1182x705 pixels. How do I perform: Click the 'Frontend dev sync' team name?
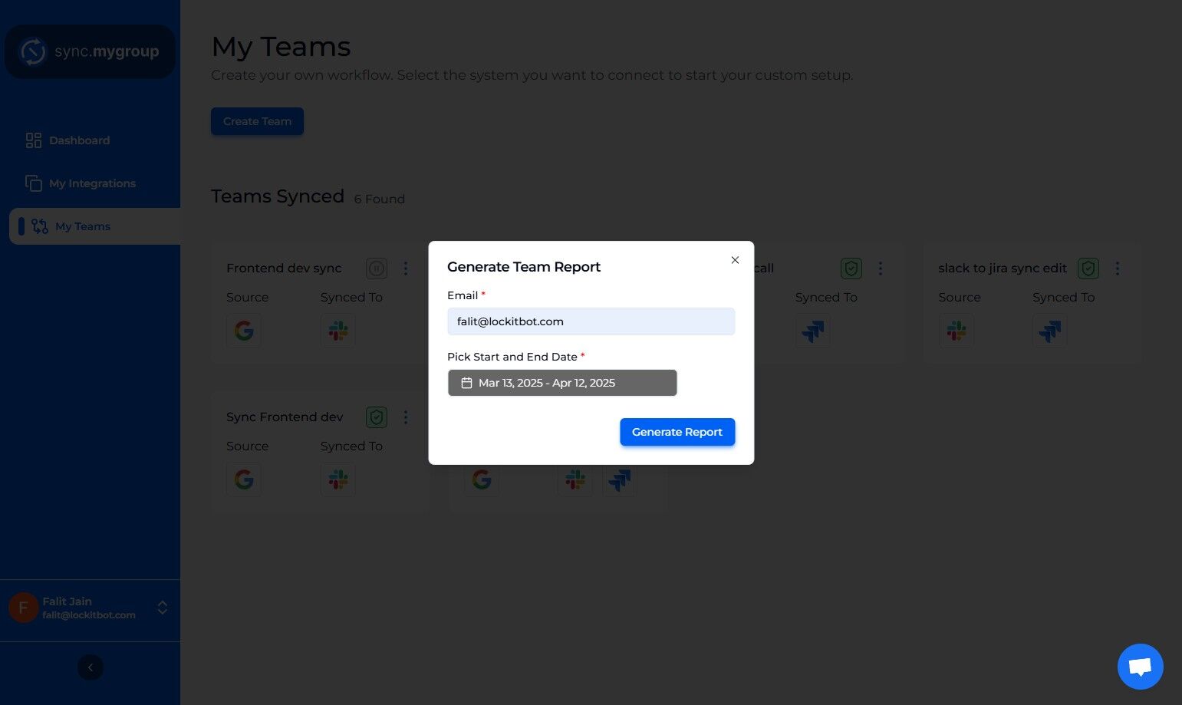(284, 268)
